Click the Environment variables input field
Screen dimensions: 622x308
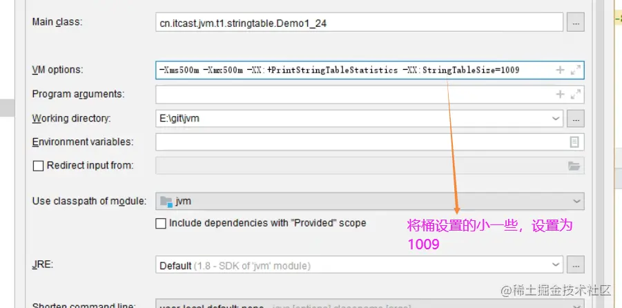coord(370,142)
